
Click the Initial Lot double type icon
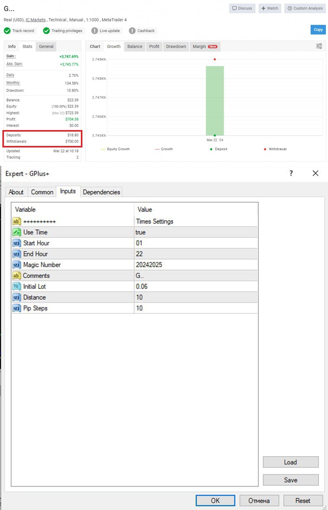tap(17, 286)
